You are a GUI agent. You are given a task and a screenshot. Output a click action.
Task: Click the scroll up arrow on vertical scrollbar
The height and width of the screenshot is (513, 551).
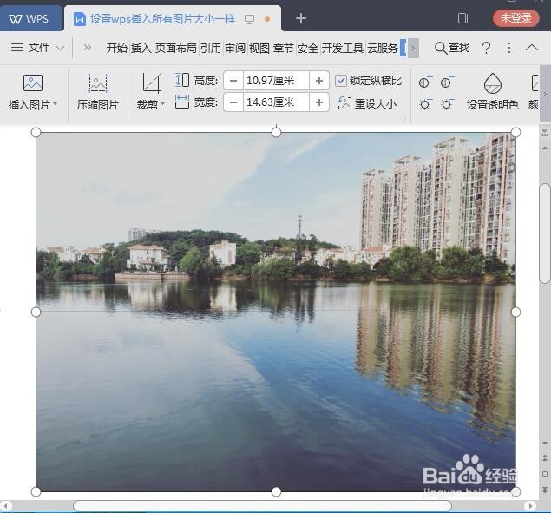545,148
